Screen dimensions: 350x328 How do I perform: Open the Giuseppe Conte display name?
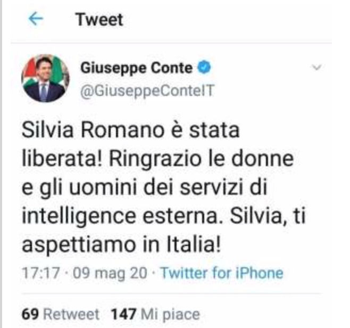(136, 68)
